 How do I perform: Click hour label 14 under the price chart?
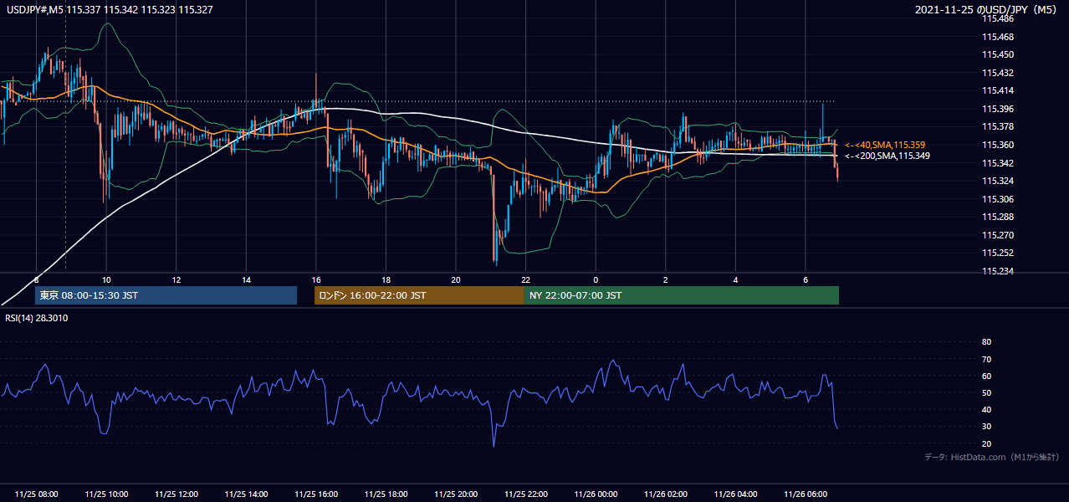coord(246,279)
